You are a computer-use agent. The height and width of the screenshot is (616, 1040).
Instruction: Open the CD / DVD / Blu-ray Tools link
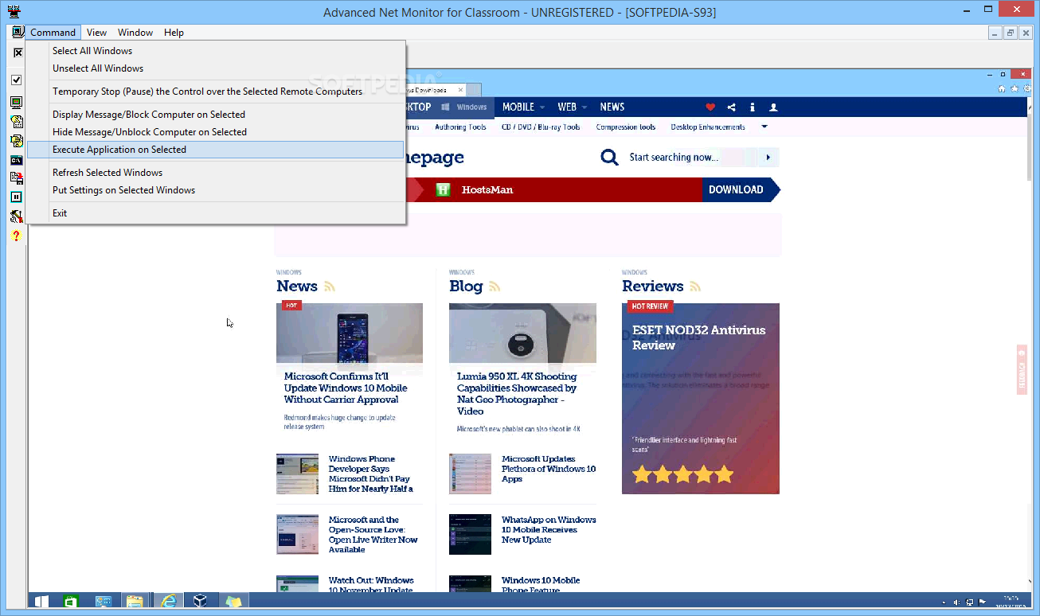[x=541, y=127]
